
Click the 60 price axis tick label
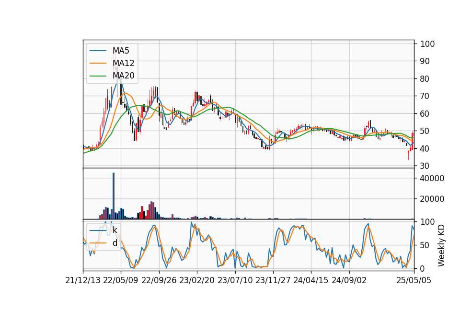tap(425, 114)
